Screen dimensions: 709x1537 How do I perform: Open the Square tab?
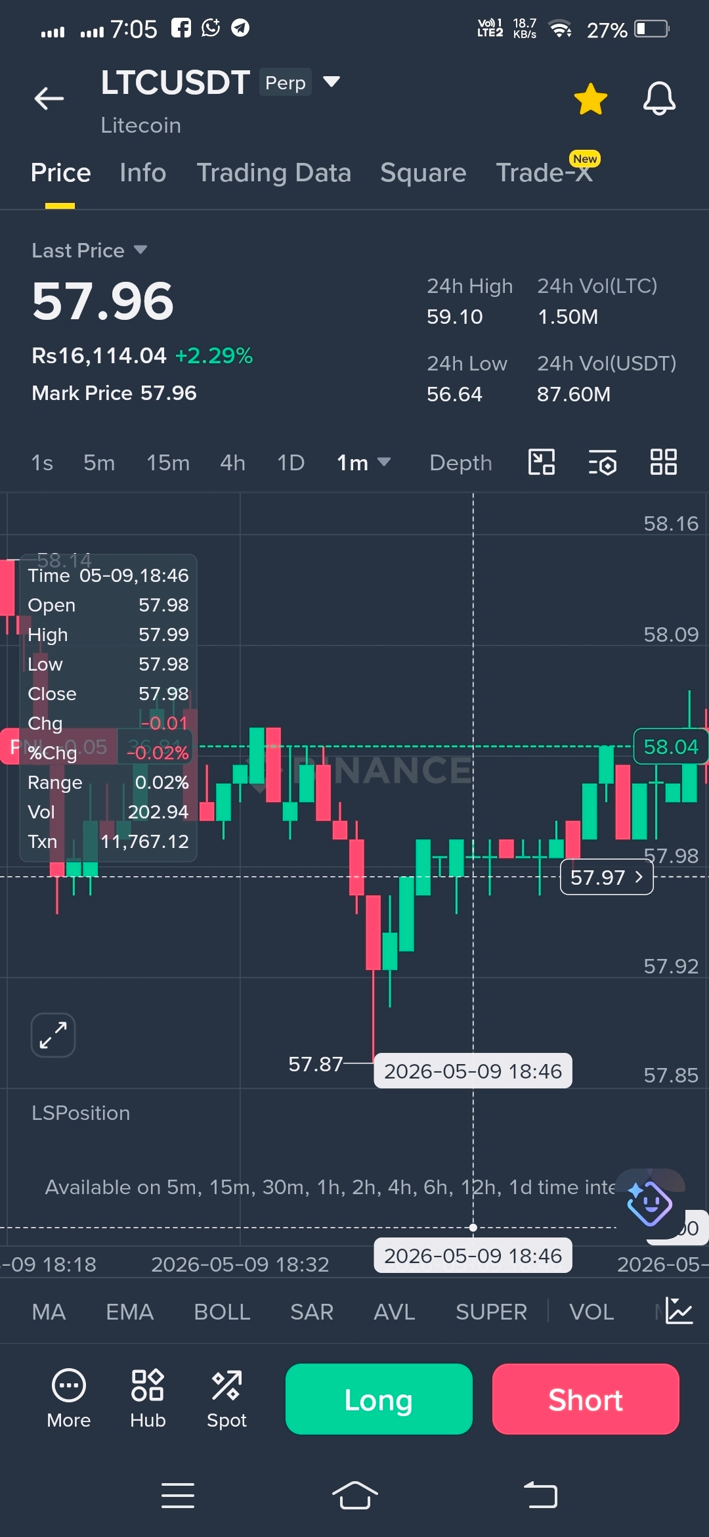(423, 173)
